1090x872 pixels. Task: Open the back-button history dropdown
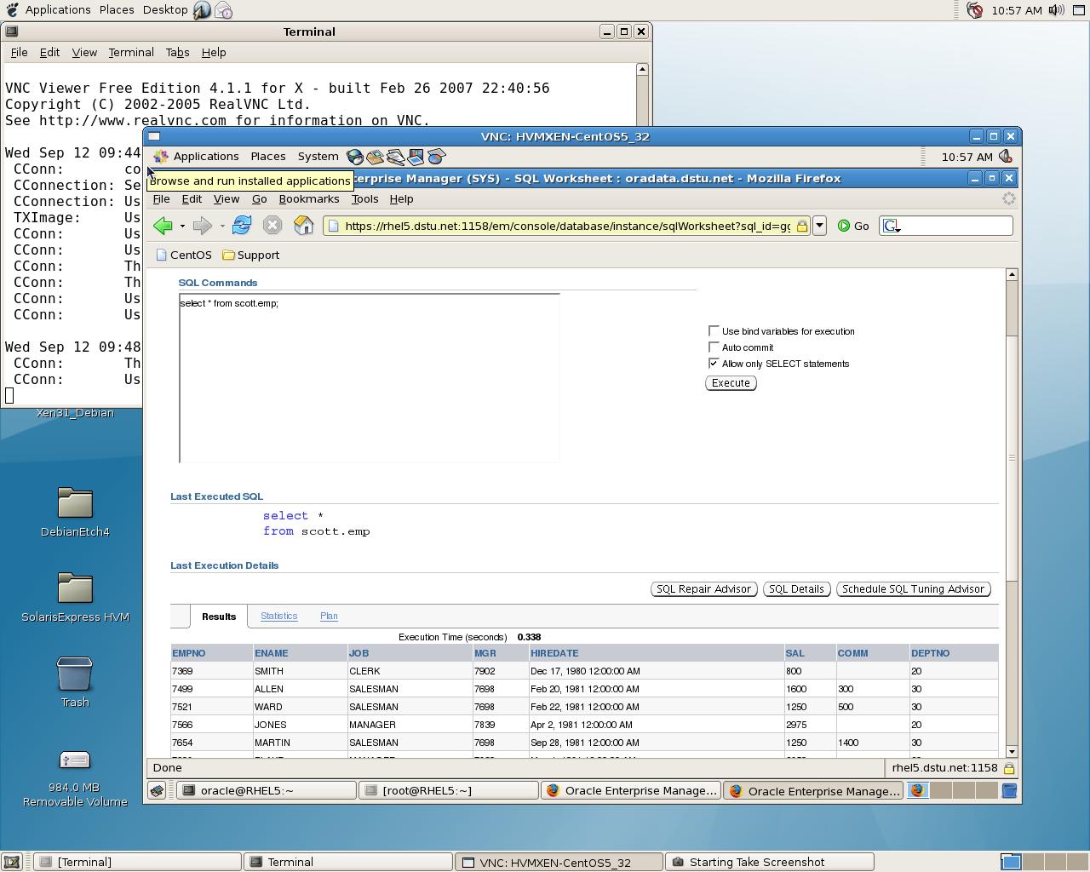pyautogui.click(x=182, y=226)
